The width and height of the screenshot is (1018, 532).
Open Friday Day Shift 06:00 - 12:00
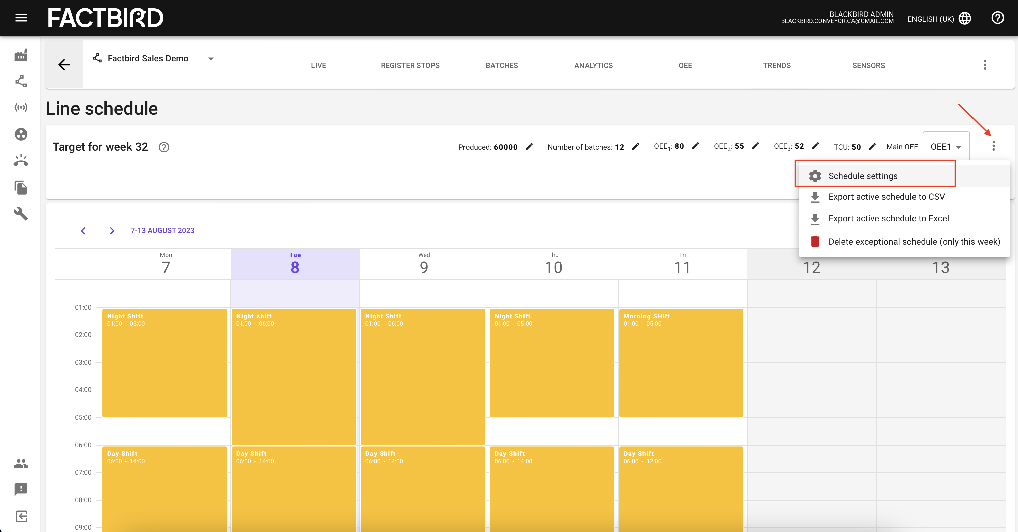(x=681, y=489)
